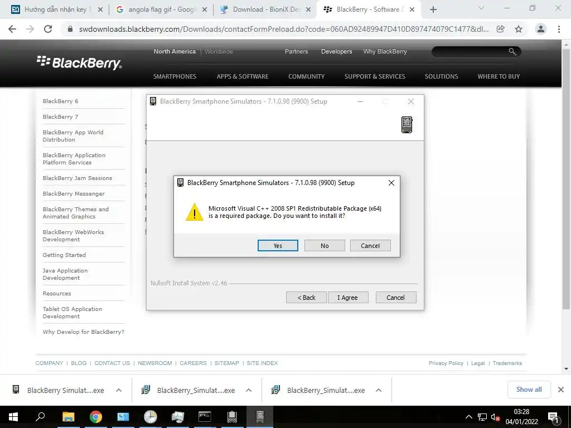Screen dimensions: 571x428
Task: Click the Chrome back arrow
Action: (12, 29)
